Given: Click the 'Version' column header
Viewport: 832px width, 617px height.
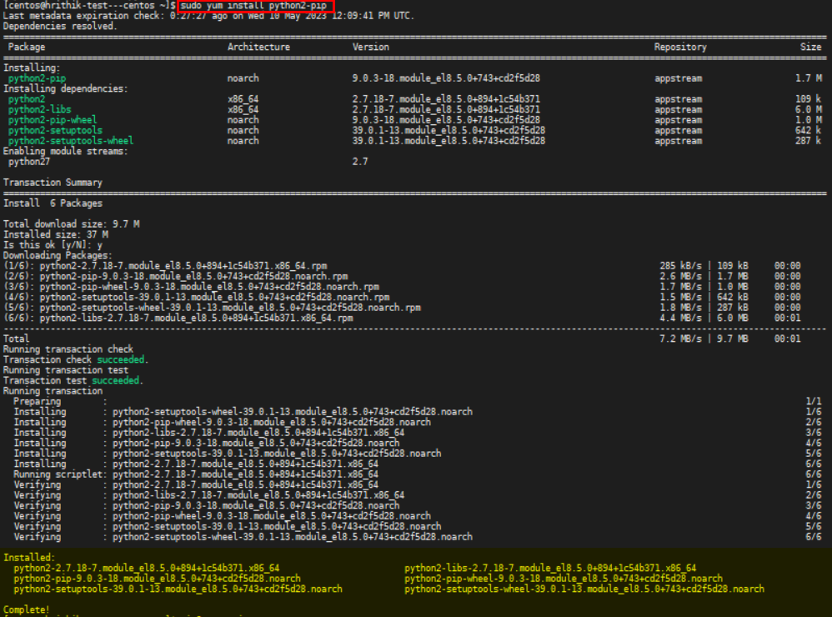Looking at the screenshot, I should tap(370, 48).
